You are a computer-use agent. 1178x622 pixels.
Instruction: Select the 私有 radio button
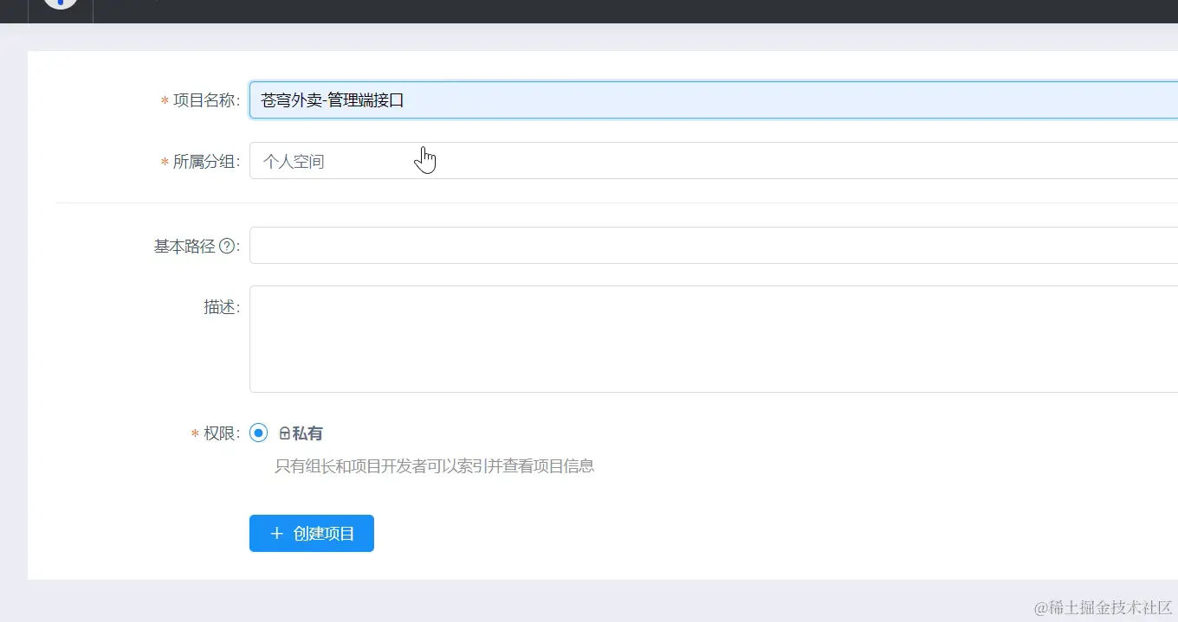coord(258,433)
